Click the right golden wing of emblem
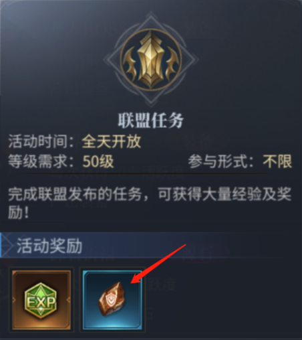Image resolution: width=302 pixels, height=340 pixels. click(172, 64)
